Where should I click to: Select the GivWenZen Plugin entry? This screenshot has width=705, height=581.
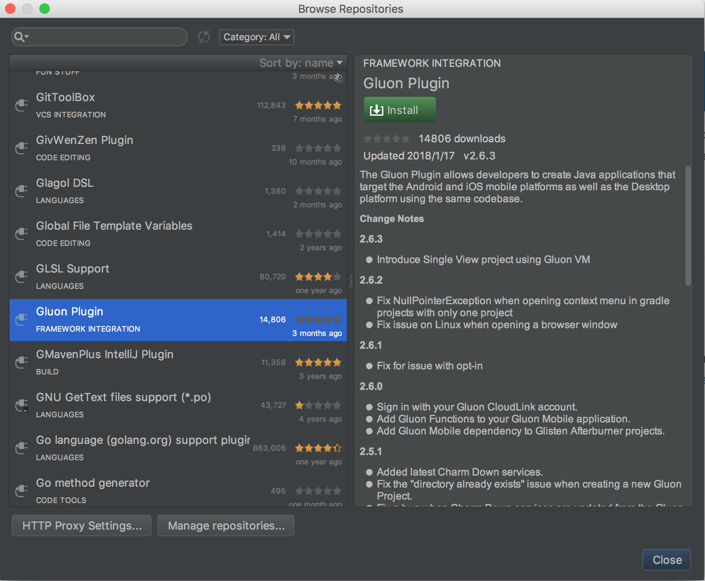[178, 148]
